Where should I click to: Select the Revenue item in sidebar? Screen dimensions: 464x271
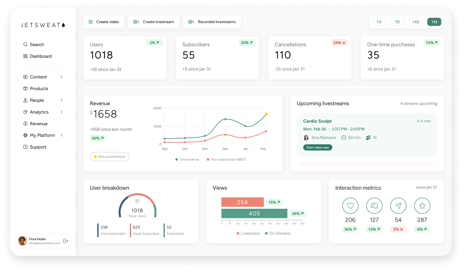[x=39, y=124]
